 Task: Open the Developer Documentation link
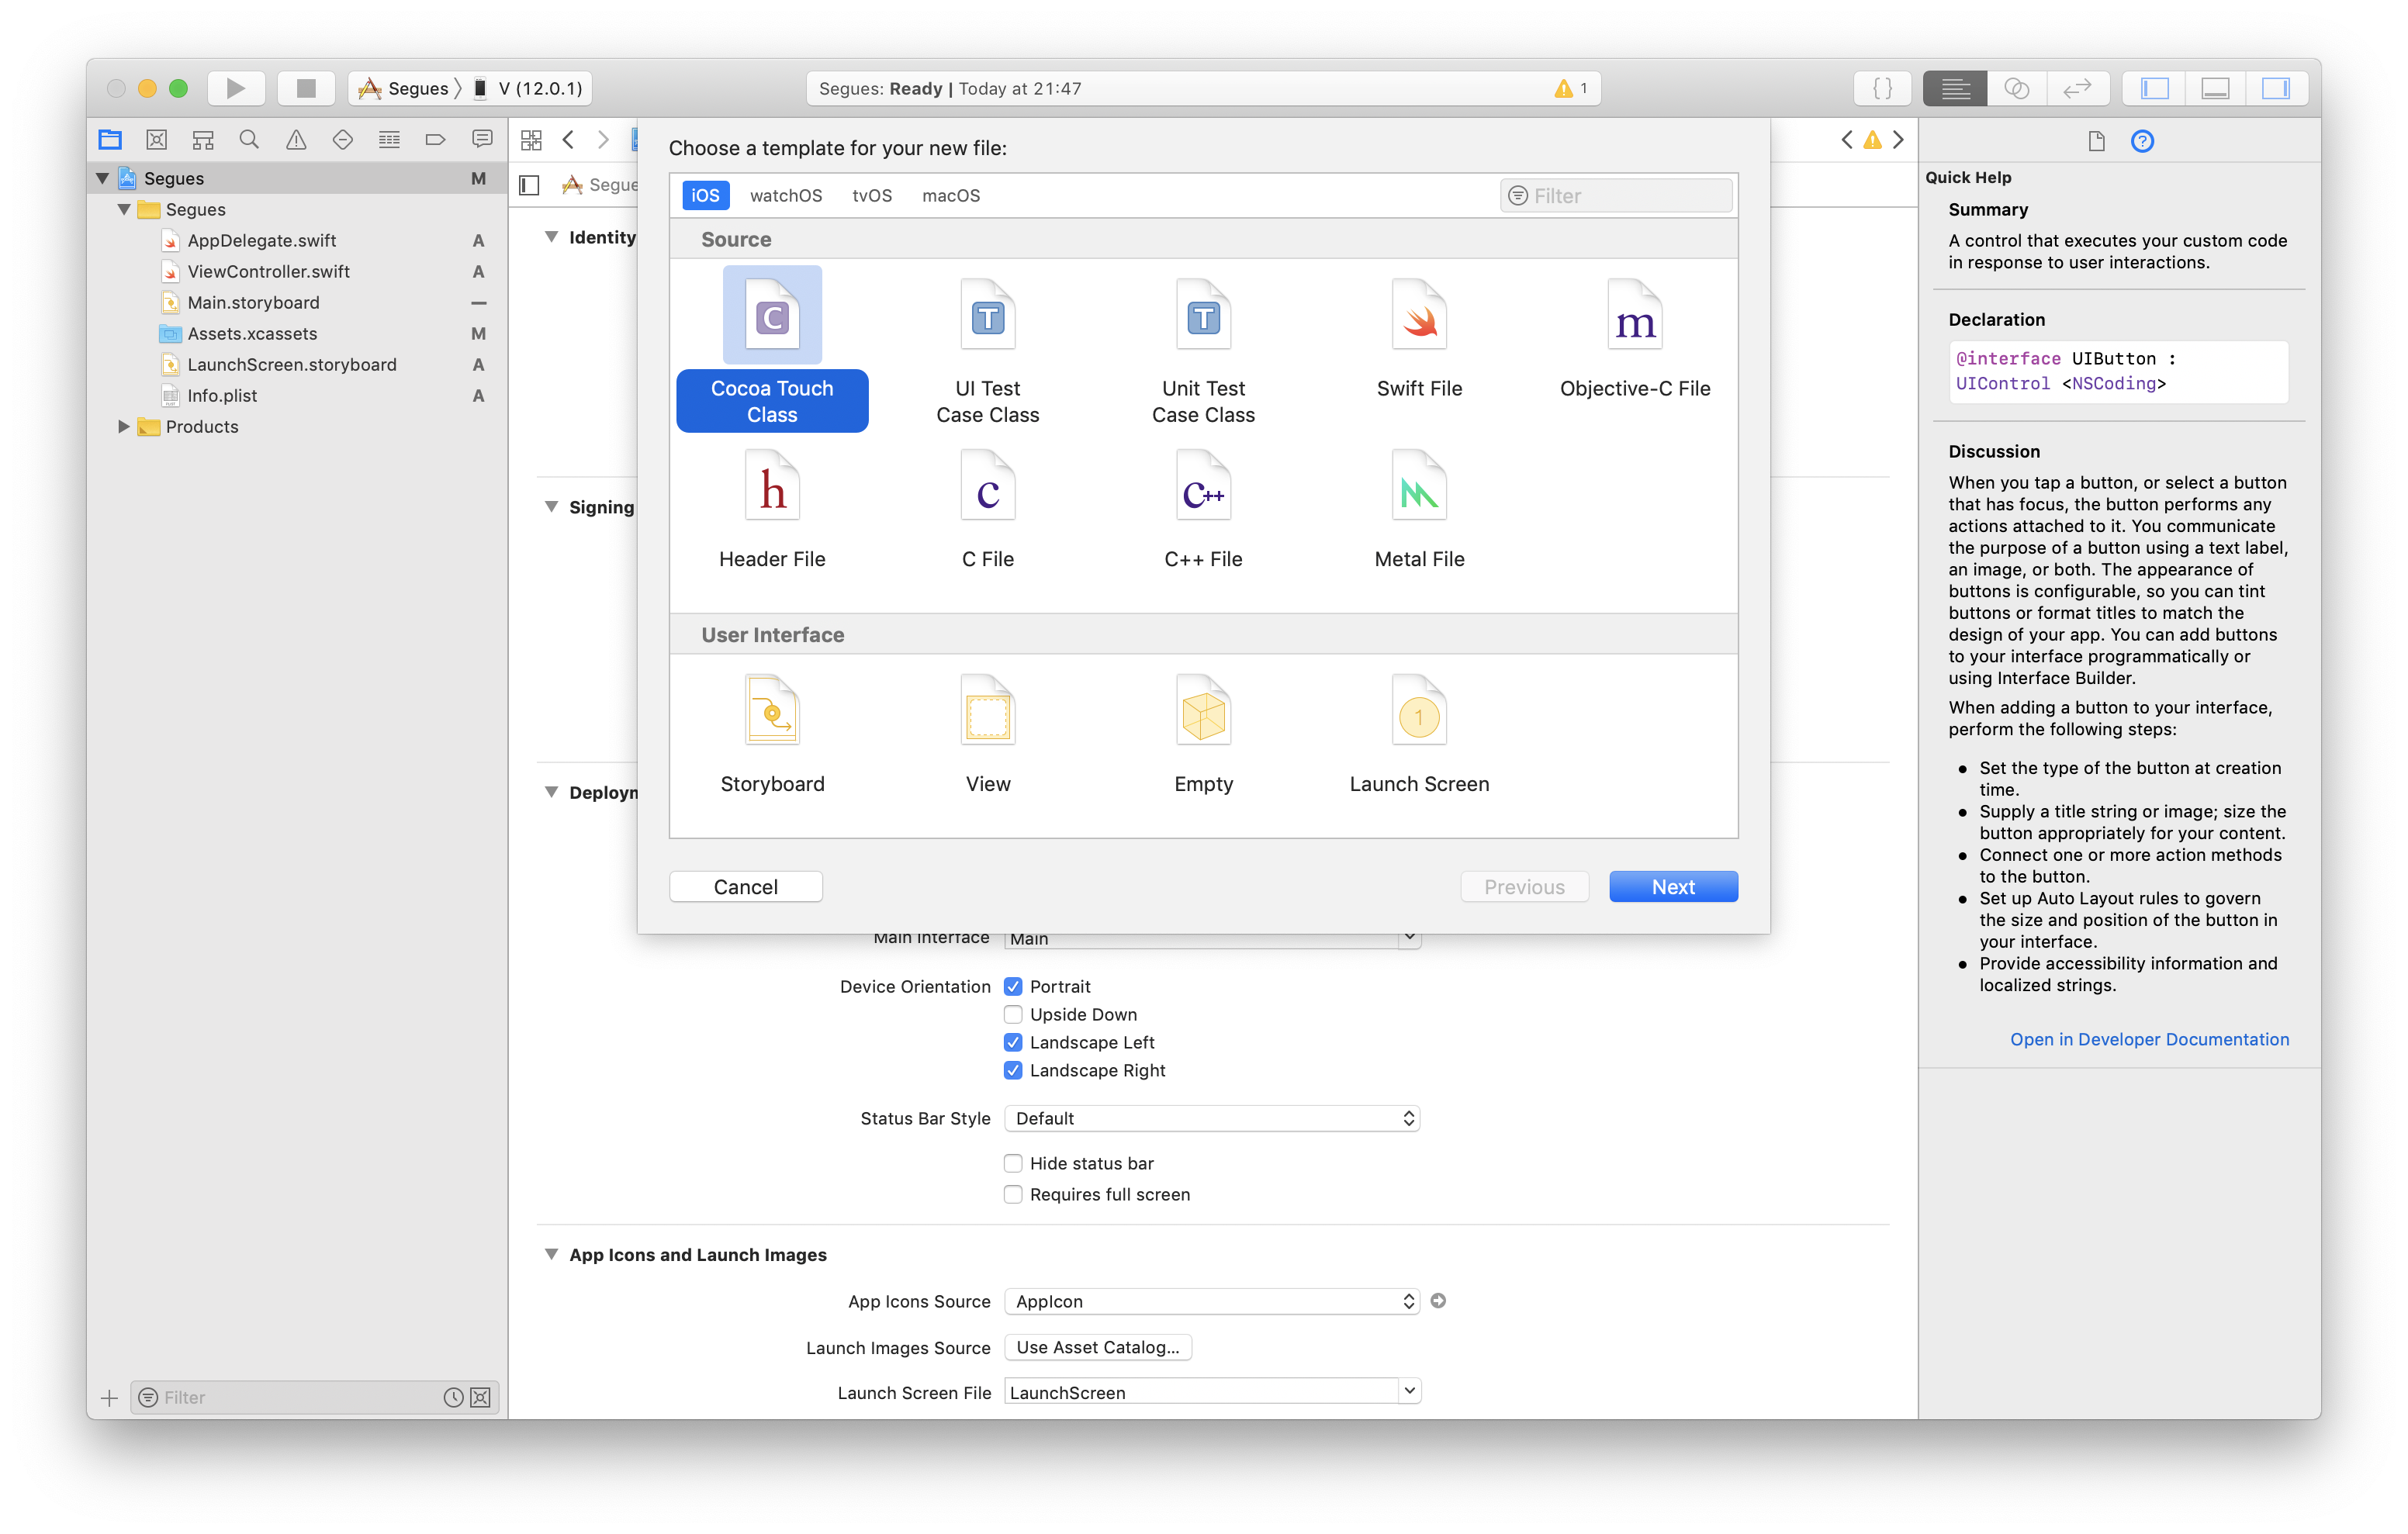click(2148, 1039)
